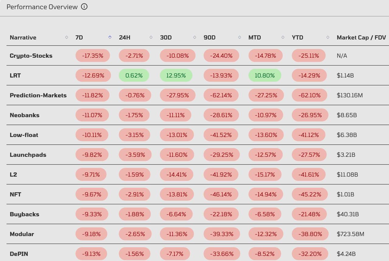Open the Neobanks narrative row
This screenshot has height=261, width=389.
(x=25, y=115)
